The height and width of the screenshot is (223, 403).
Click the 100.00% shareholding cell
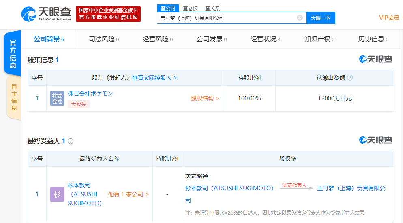coord(249,98)
